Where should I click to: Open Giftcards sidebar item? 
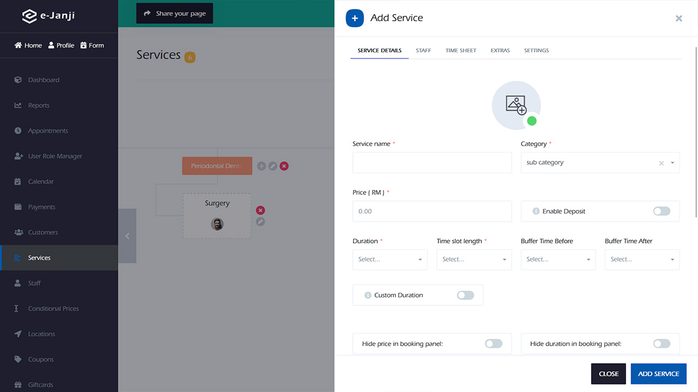59,385
